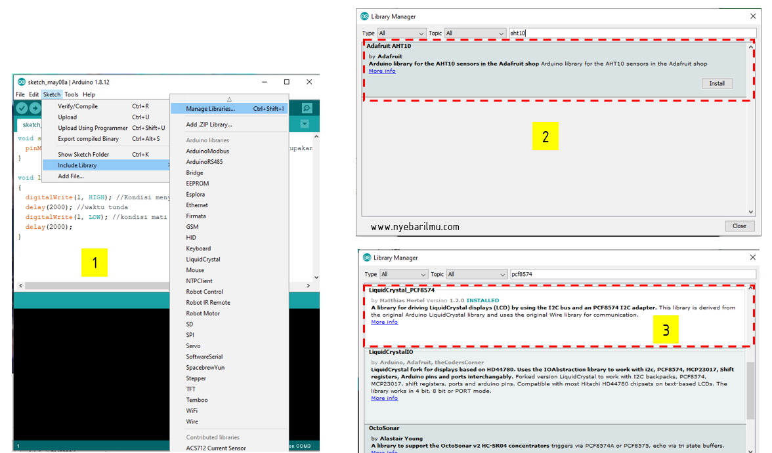Open the Tools menu

click(x=72, y=94)
